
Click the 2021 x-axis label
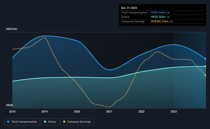pyautogui.click(x=109, y=111)
